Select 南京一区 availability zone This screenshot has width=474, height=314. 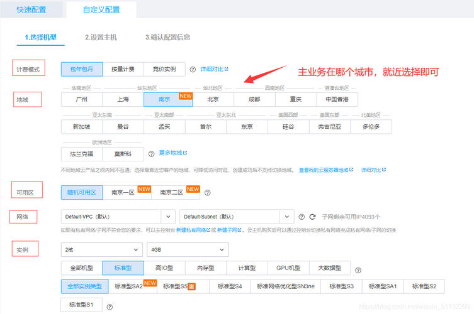[x=127, y=192]
